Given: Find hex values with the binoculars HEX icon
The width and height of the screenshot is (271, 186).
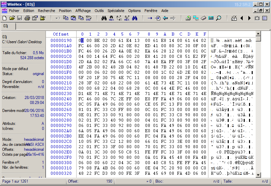Looking at the screenshot, I should pyautogui.click(x=112, y=18).
